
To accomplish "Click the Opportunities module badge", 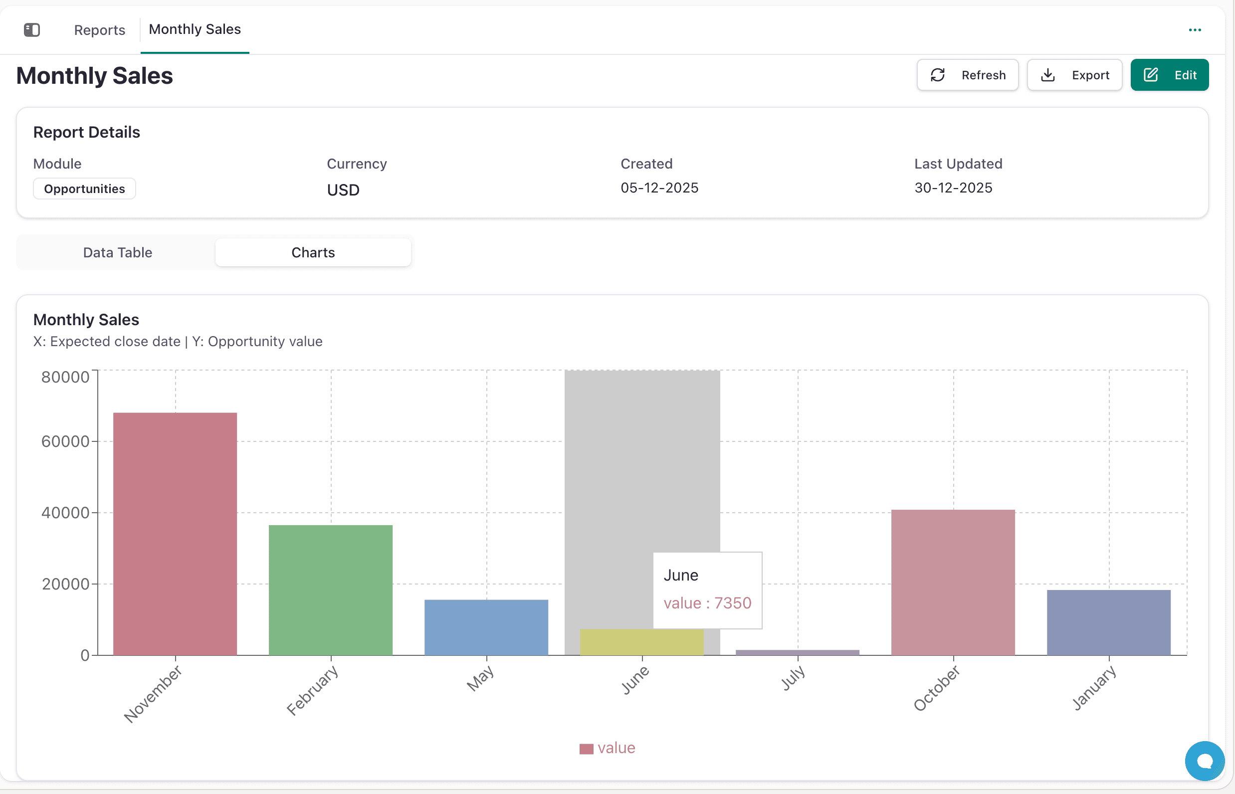I will (85, 189).
